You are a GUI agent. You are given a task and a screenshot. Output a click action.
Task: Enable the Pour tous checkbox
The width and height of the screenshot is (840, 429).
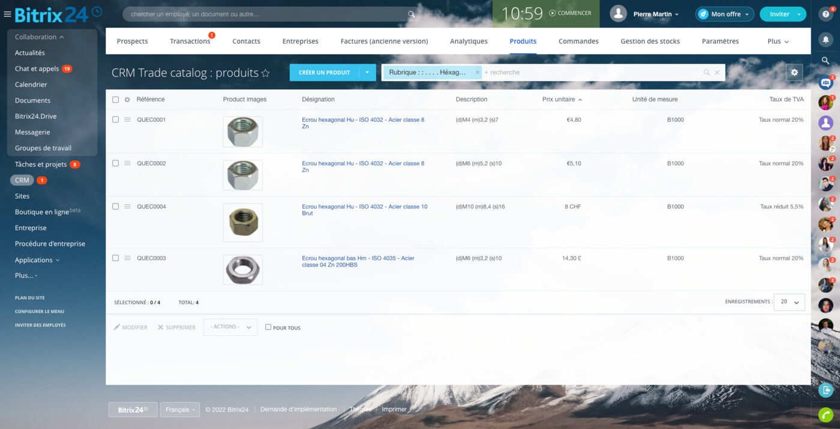point(268,327)
